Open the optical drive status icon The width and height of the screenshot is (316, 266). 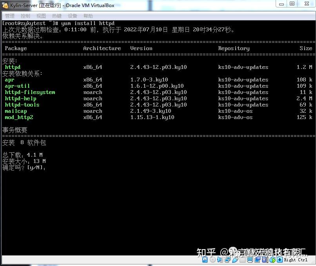tap(212, 259)
